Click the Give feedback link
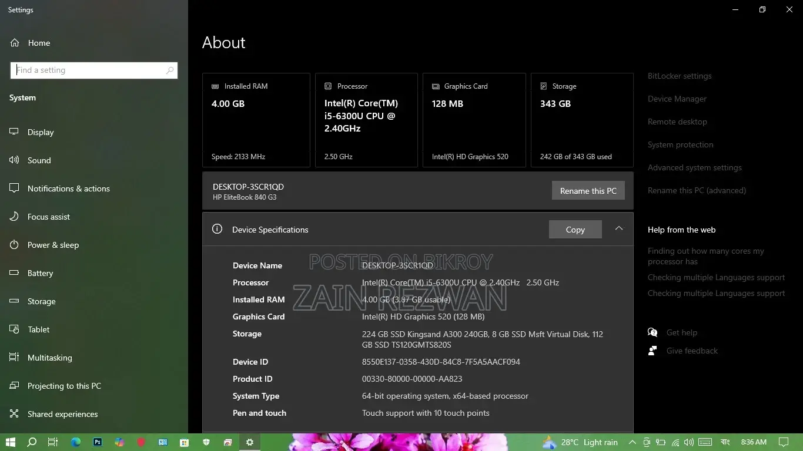 692,351
